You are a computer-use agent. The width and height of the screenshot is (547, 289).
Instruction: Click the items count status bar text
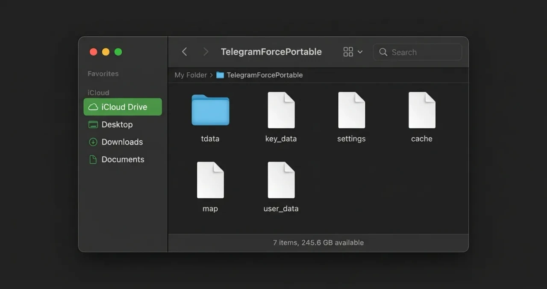click(x=318, y=242)
